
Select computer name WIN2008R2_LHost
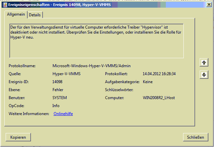159,98
